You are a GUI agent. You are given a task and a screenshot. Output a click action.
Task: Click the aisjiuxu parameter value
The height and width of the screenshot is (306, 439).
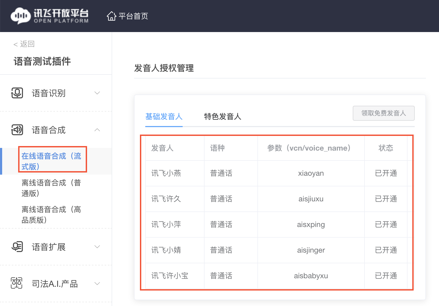pos(311,199)
